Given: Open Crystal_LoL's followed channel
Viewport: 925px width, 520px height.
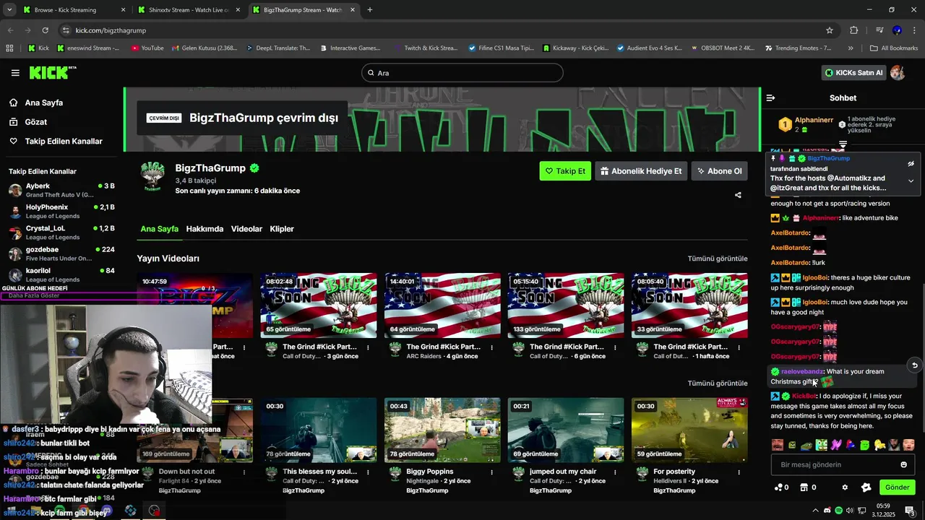Looking at the screenshot, I should 61,233.
